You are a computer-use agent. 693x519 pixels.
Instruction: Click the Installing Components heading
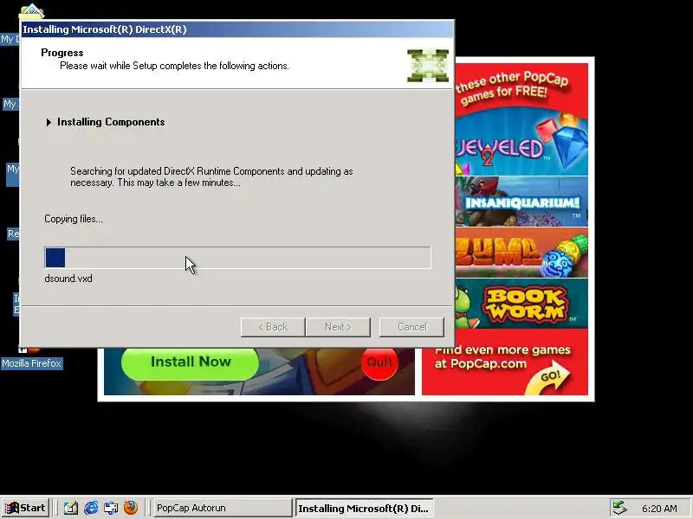pos(111,122)
